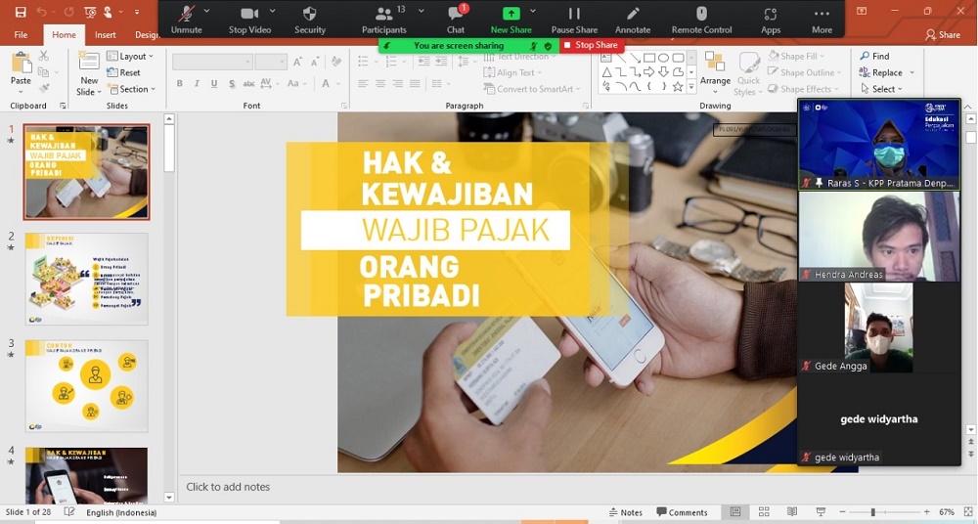Open the Section dropdown
This screenshot has width=978, height=524.
[131, 89]
